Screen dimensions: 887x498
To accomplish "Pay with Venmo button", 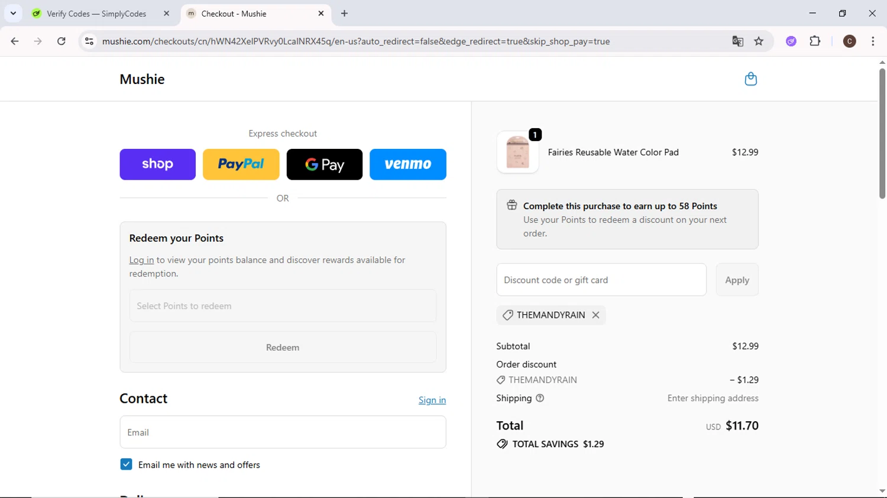I will (x=408, y=164).
